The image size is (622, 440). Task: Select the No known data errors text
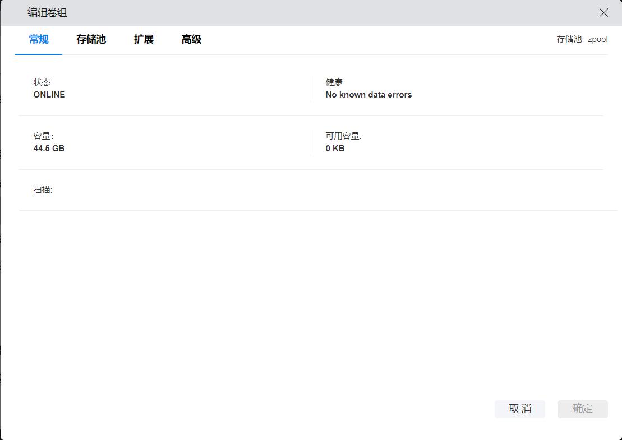tap(368, 95)
